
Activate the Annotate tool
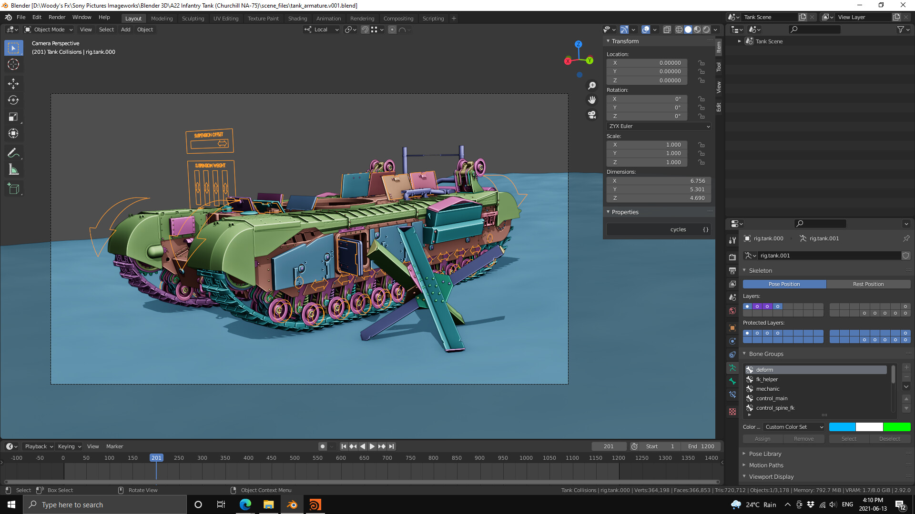point(13,152)
